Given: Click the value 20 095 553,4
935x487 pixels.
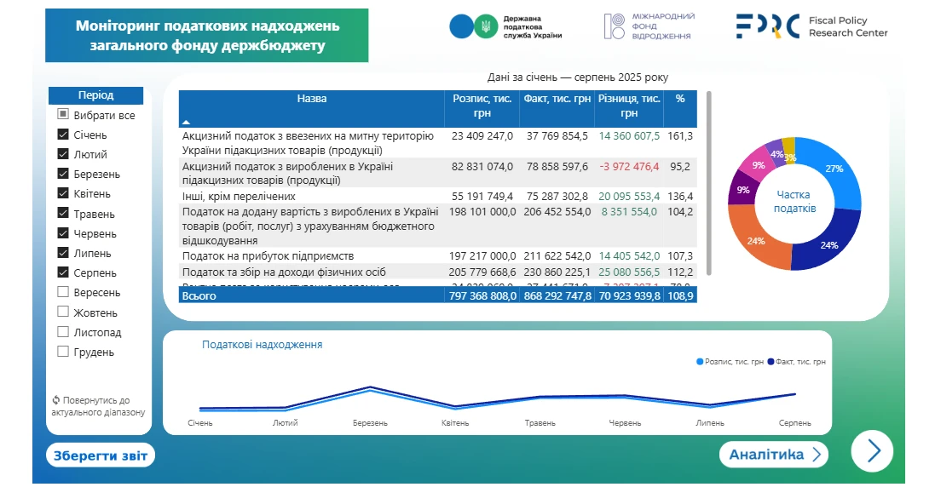Looking at the screenshot, I should (629, 197).
